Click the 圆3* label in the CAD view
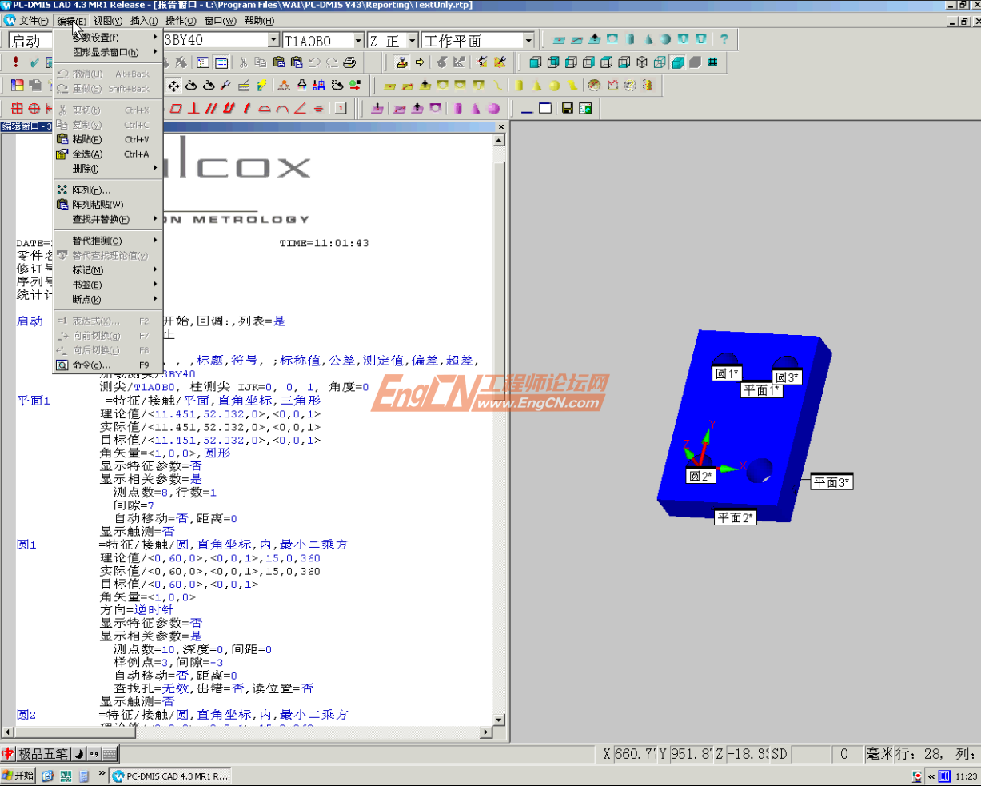Image resolution: width=981 pixels, height=786 pixels. 787,377
